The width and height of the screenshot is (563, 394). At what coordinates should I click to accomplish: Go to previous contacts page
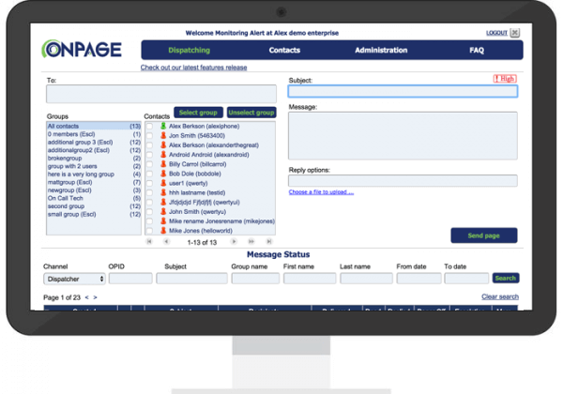tap(166, 241)
